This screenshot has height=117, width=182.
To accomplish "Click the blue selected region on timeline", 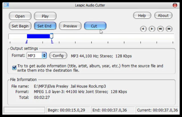I will 38,36.
